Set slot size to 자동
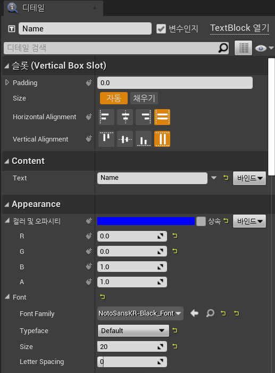The height and width of the screenshot is (373, 275). coord(114,98)
